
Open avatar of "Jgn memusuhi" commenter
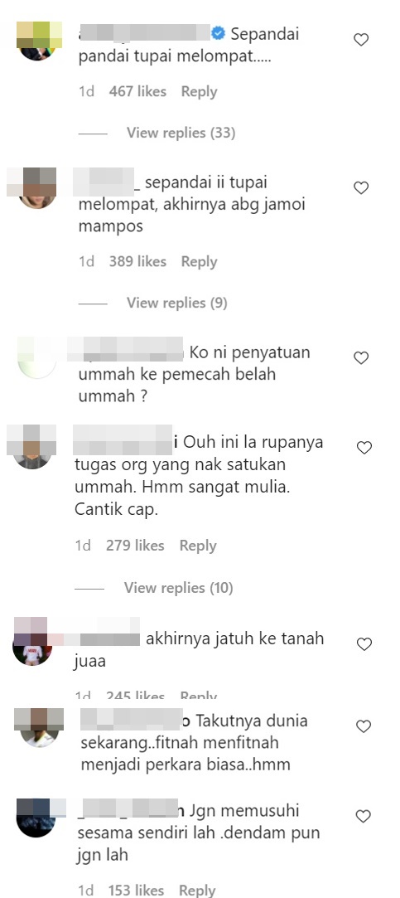(36, 818)
